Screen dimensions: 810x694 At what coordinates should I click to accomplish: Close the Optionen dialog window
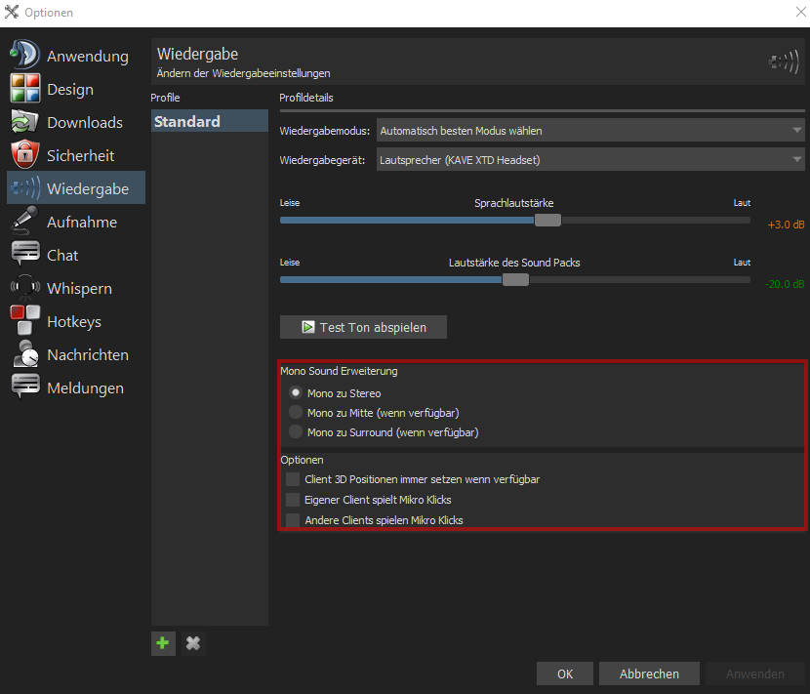(x=800, y=12)
